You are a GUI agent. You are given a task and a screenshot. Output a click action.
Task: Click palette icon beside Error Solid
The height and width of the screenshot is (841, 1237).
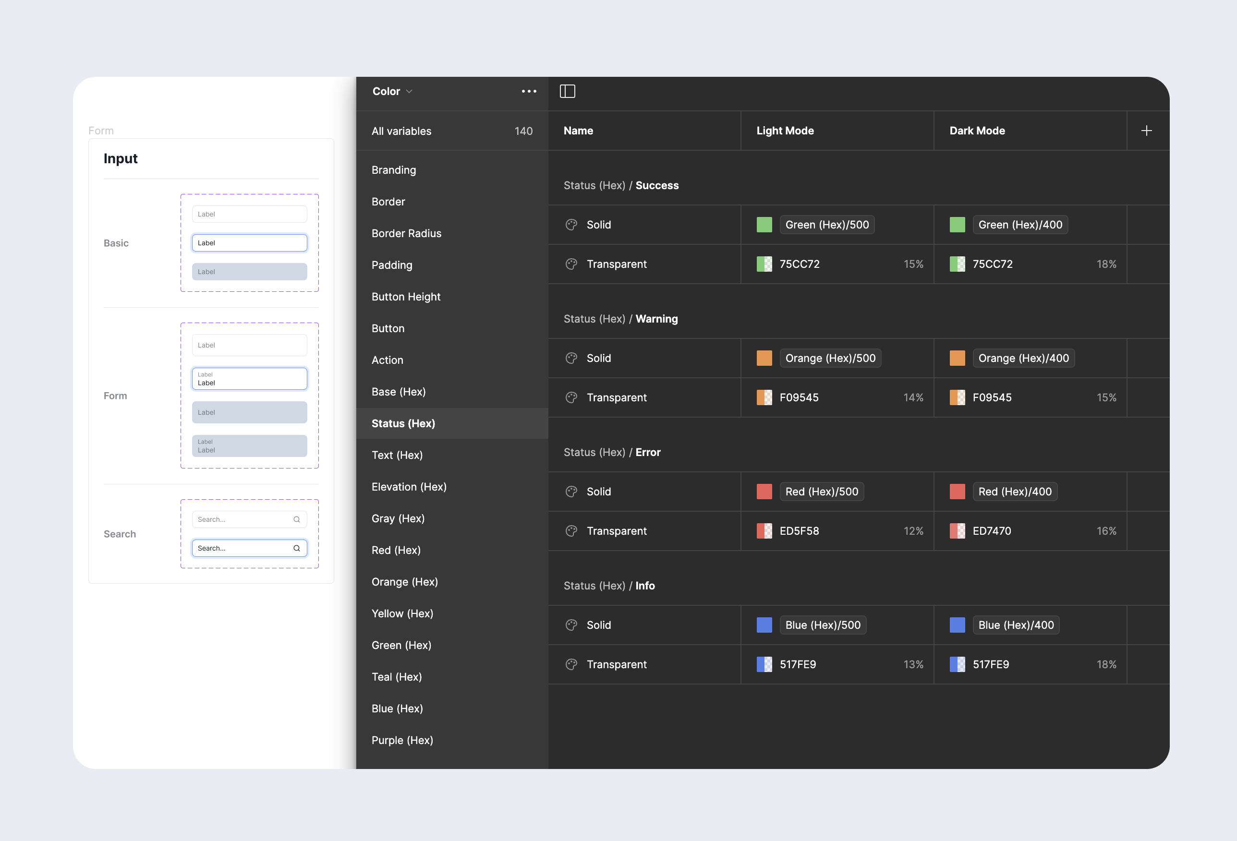(571, 492)
